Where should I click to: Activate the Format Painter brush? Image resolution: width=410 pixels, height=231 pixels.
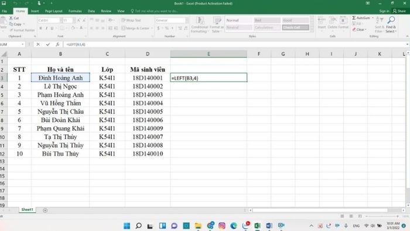coord(22,30)
